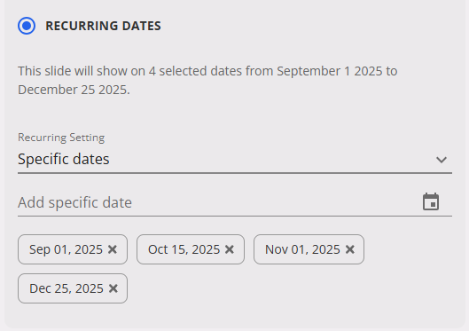
Task: Delete the Nov 01, 2025 date chip
Action: coord(349,249)
